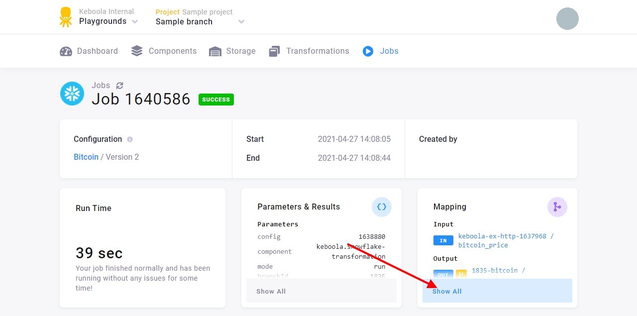The image size is (637, 316).
Task: Click the 39 sec run time
Action: click(99, 253)
